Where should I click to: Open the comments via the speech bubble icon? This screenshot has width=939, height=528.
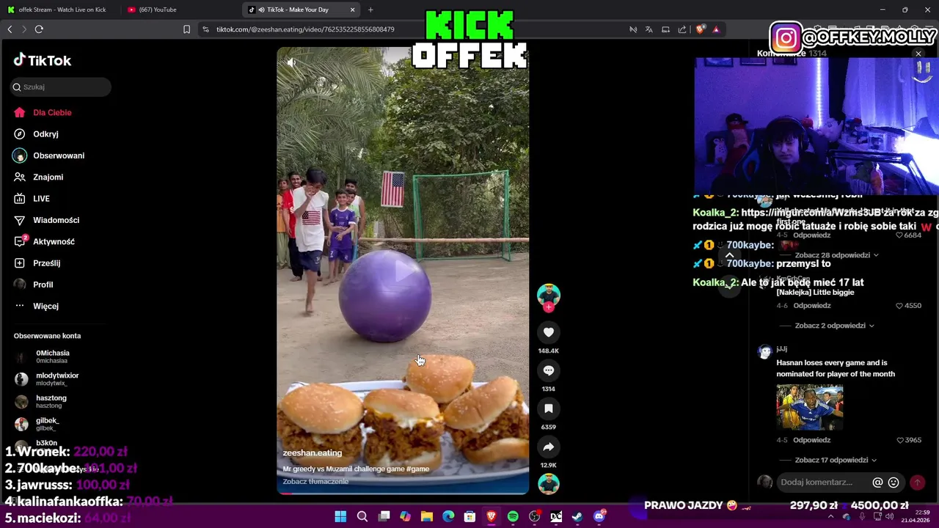click(x=548, y=370)
